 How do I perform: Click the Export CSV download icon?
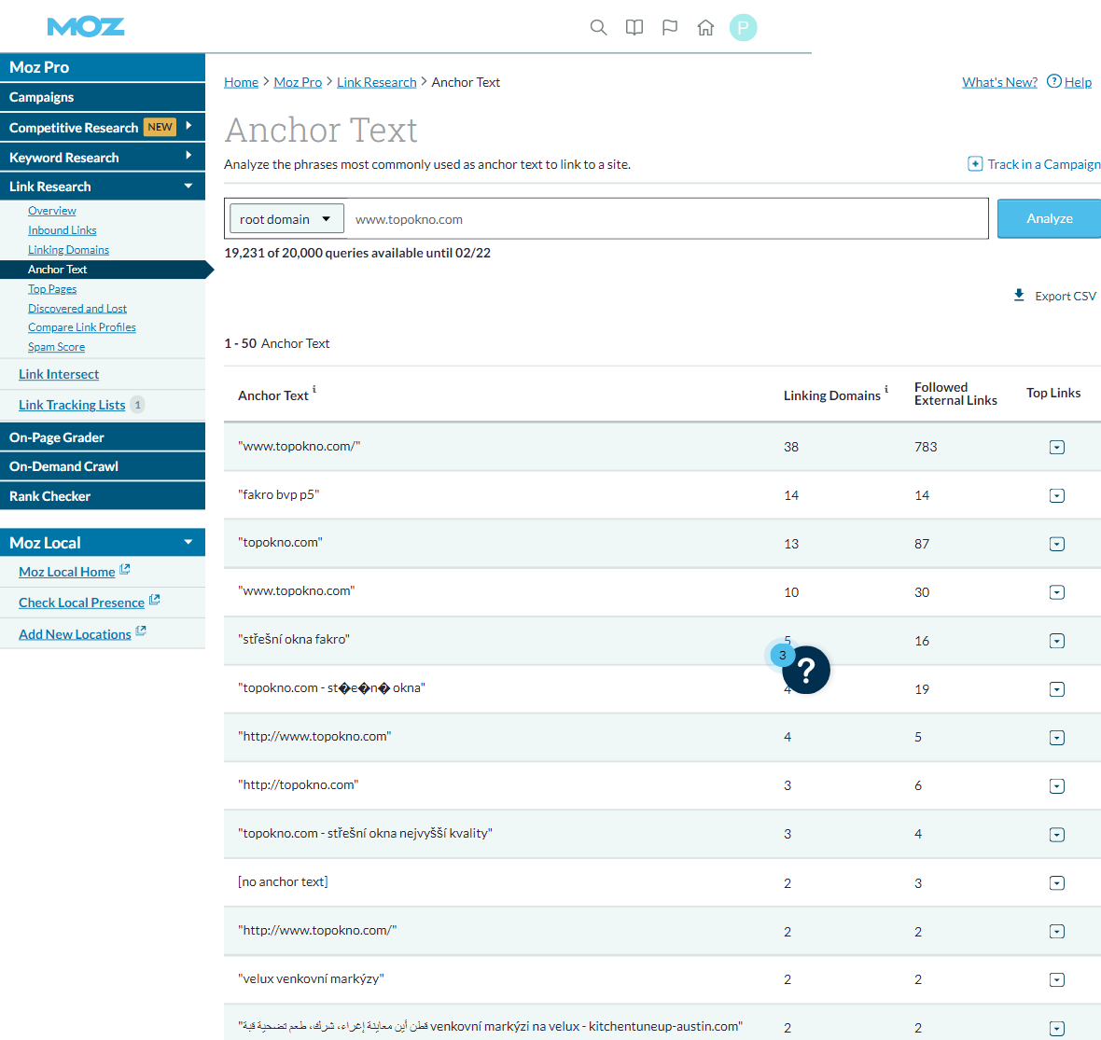(1019, 296)
